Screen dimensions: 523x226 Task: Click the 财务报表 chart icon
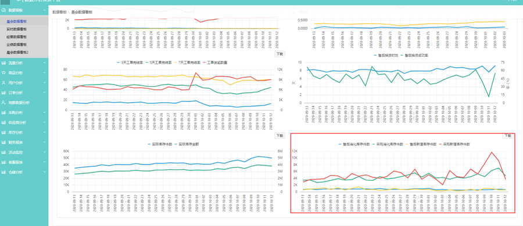[3, 143]
